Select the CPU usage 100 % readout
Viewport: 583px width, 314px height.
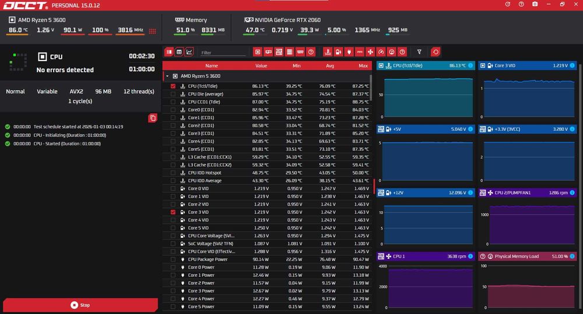point(100,30)
